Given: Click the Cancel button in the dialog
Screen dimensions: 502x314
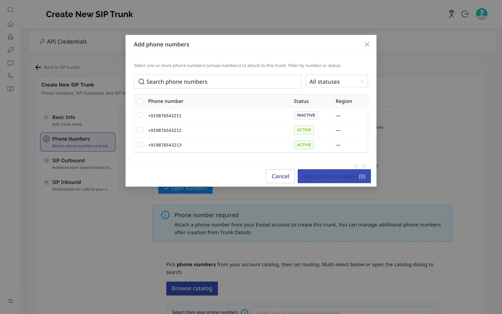Looking at the screenshot, I should (x=280, y=176).
